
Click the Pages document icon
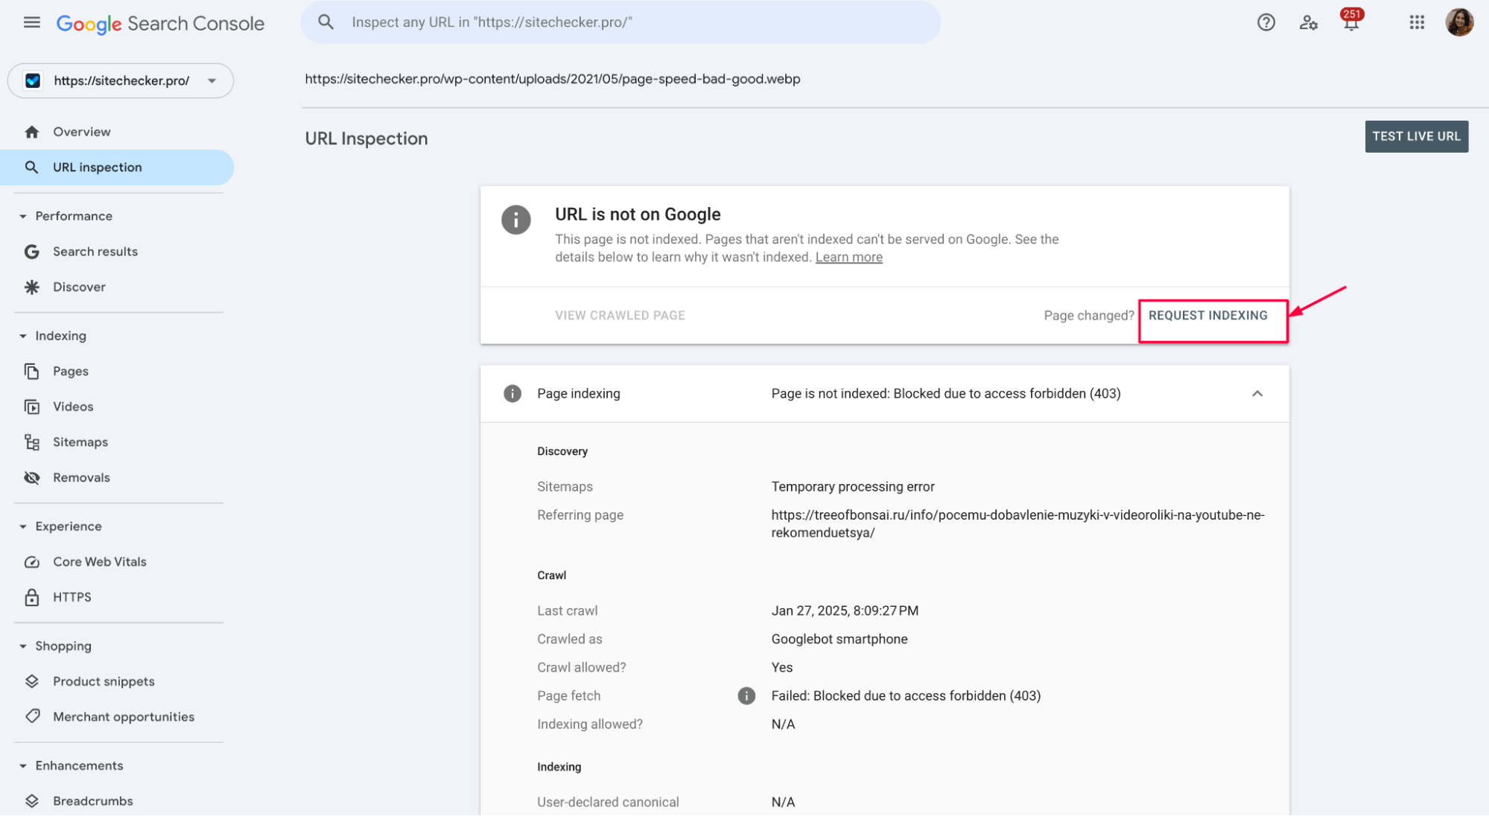(31, 371)
